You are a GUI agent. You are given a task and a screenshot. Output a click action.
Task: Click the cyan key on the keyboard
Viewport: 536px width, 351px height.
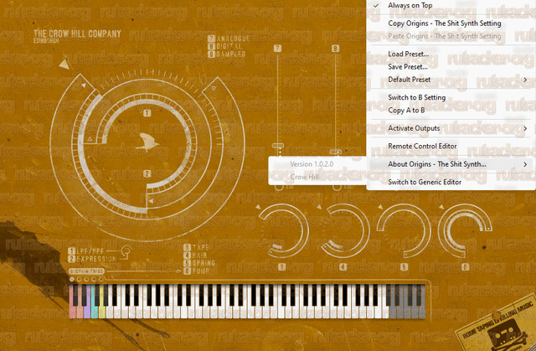point(95,312)
